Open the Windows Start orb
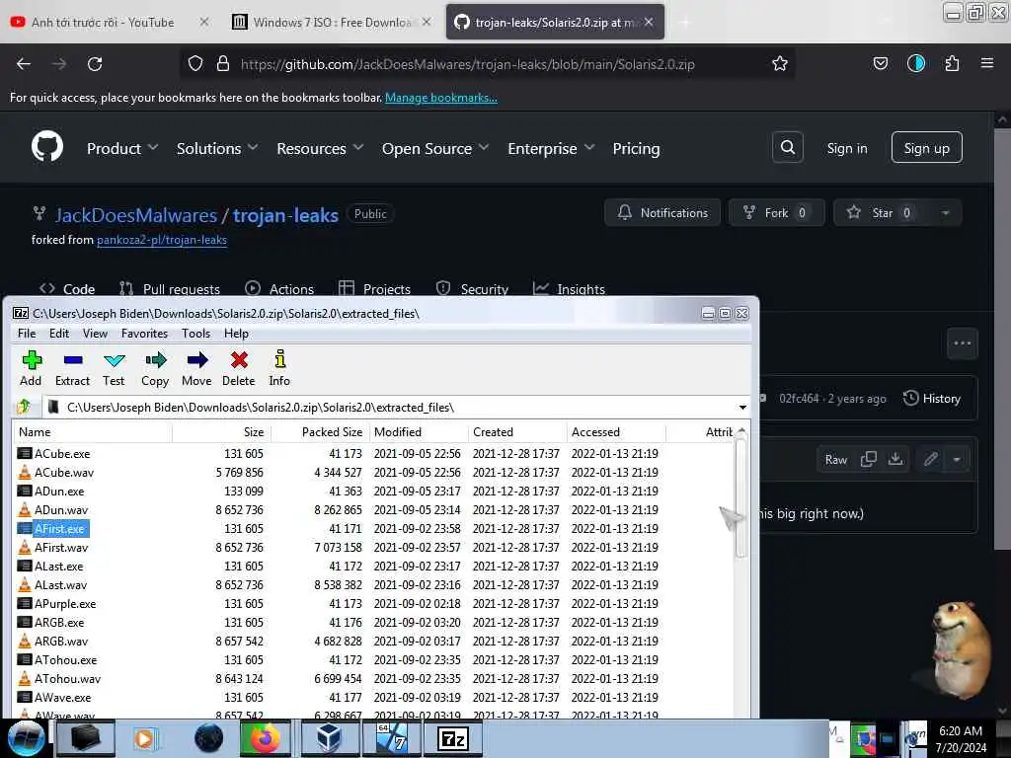The image size is (1011, 758). [26, 738]
